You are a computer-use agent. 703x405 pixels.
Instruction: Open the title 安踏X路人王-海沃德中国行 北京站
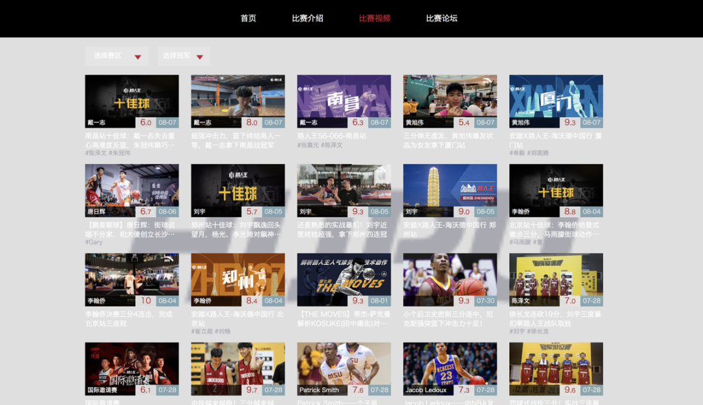coord(237,319)
